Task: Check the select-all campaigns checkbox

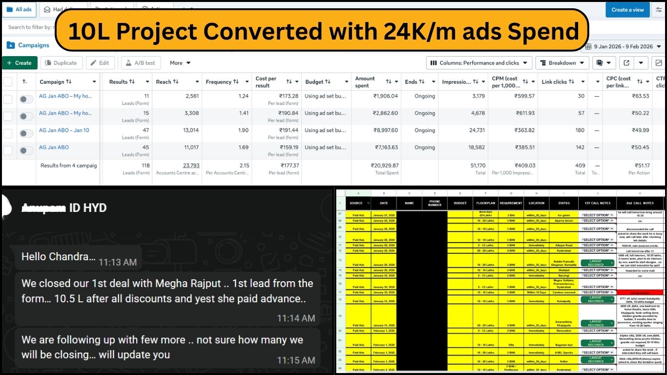Action: 8,82
